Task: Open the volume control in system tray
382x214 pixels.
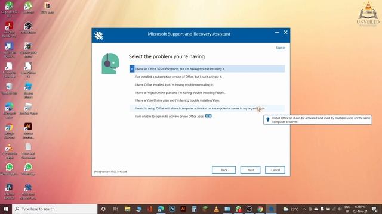Action: point(340,209)
